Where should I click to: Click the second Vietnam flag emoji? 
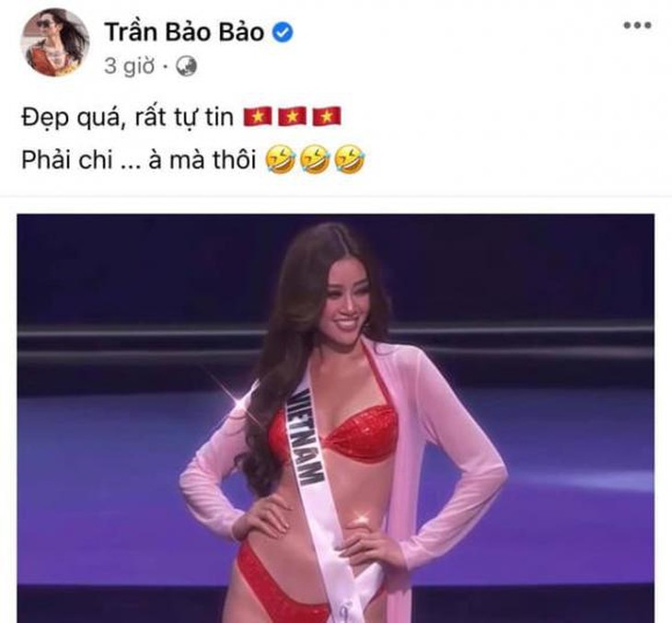[x=293, y=117]
